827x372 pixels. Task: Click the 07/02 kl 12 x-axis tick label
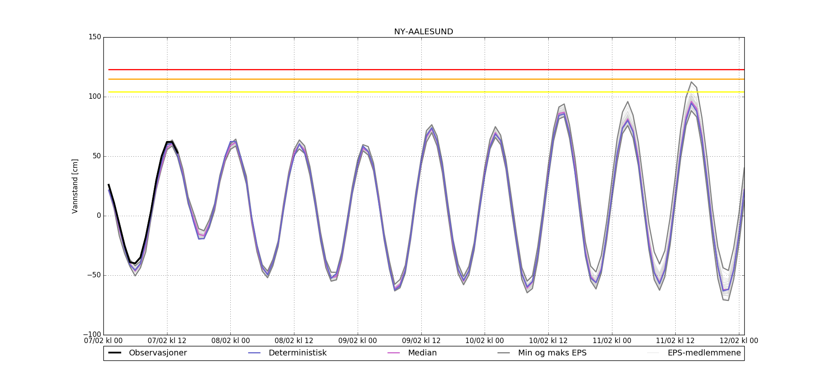point(167,341)
